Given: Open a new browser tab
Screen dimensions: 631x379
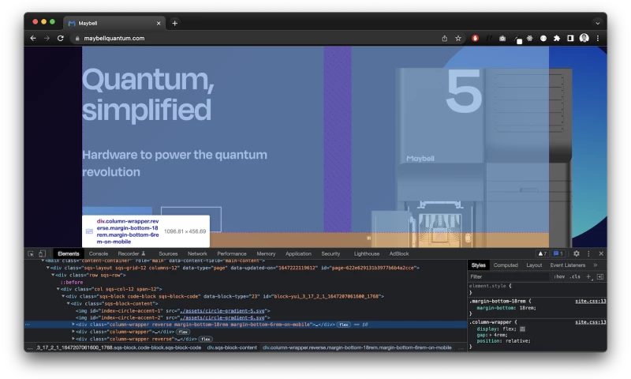Looking at the screenshot, I should click(x=175, y=23).
